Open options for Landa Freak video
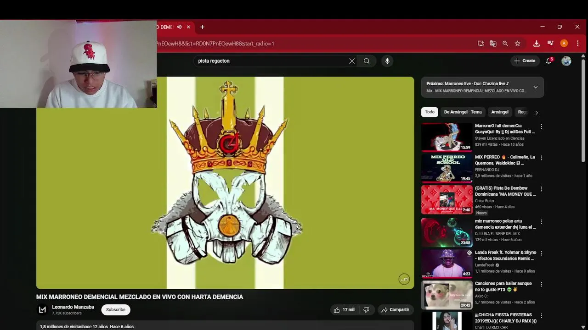 tap(542, 253)
